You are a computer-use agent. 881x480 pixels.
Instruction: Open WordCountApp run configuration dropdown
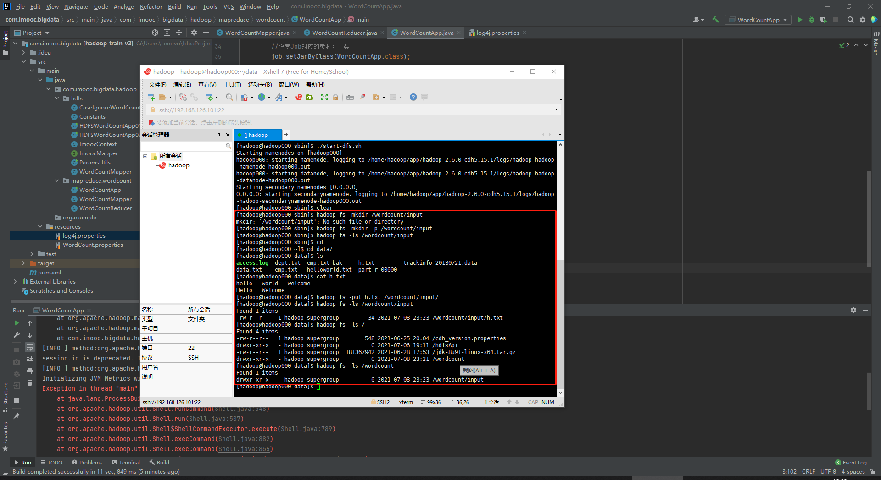(758, 20)
